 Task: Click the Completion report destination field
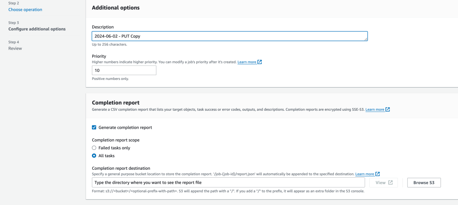pos(228,183)
